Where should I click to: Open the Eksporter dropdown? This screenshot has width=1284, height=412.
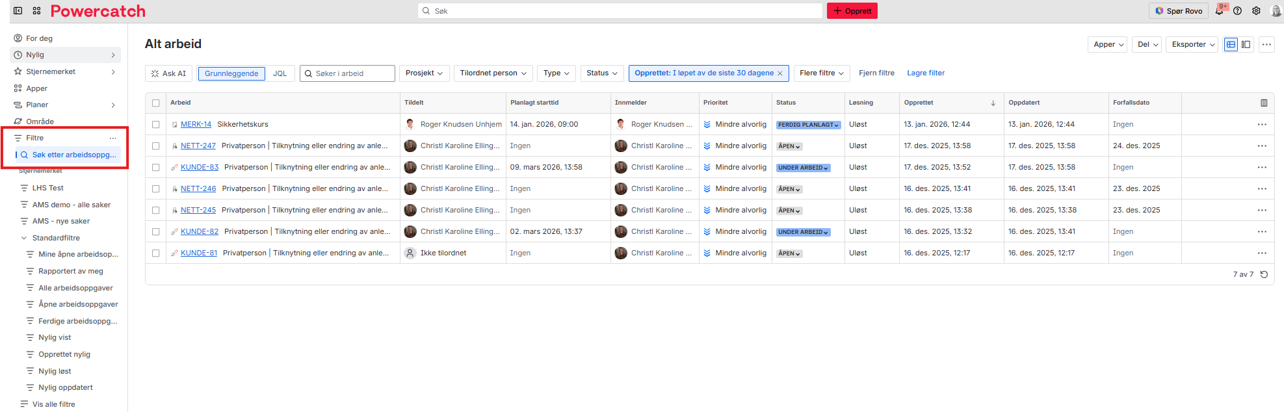(1193, 44)
